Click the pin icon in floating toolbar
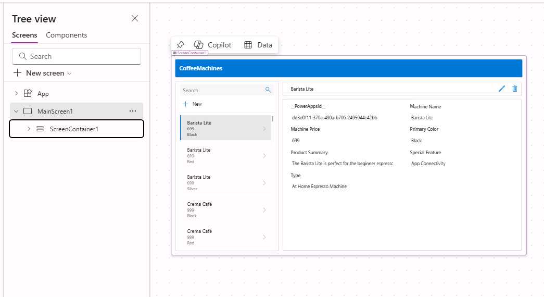The height and width of the screenshot is (297, 544). tap(181, 45)
